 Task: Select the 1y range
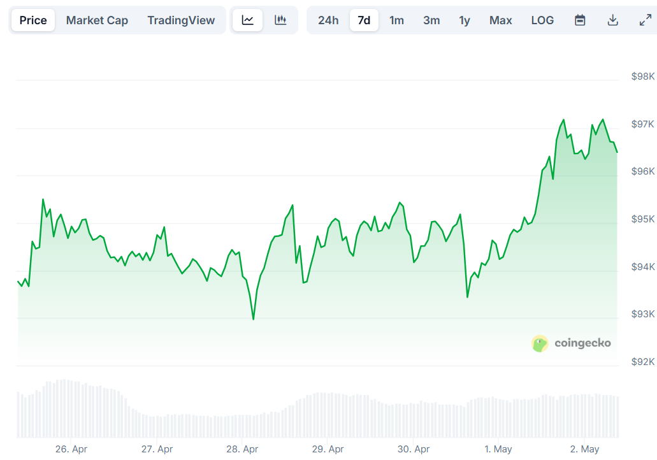(465, 20)
